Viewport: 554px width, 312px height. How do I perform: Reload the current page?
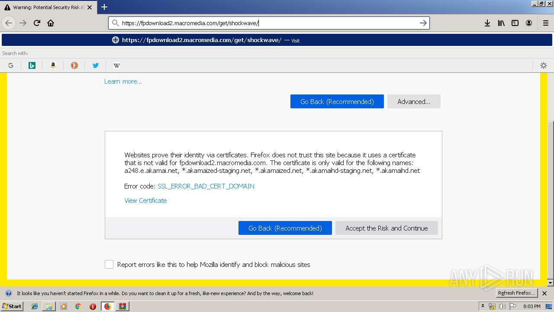click(37, 23)
